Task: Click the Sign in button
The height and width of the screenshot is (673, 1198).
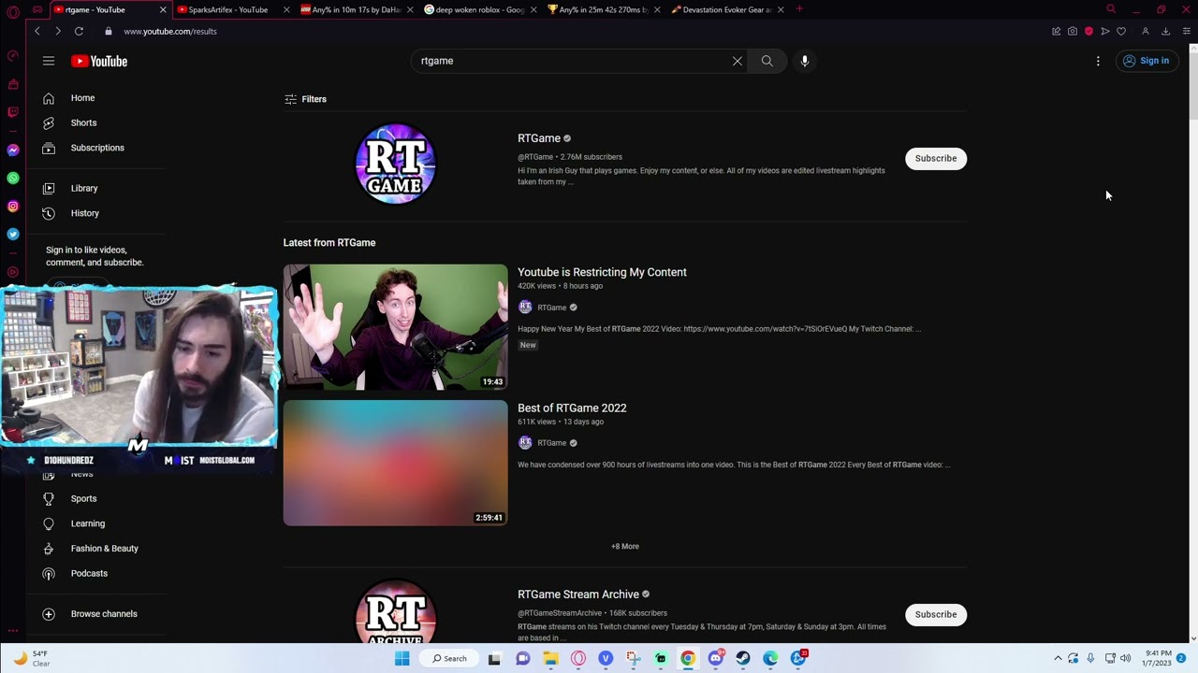Action: pos(1147,61)
